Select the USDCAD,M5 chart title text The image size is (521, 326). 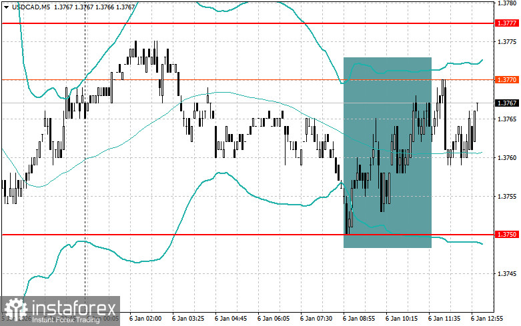(31, 7)
